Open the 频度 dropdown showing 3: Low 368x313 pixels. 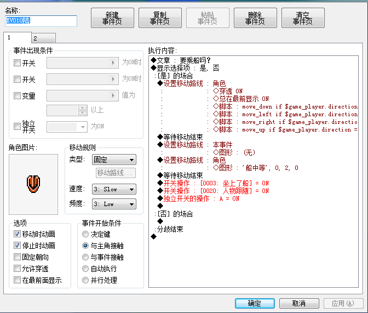point(114,204)
